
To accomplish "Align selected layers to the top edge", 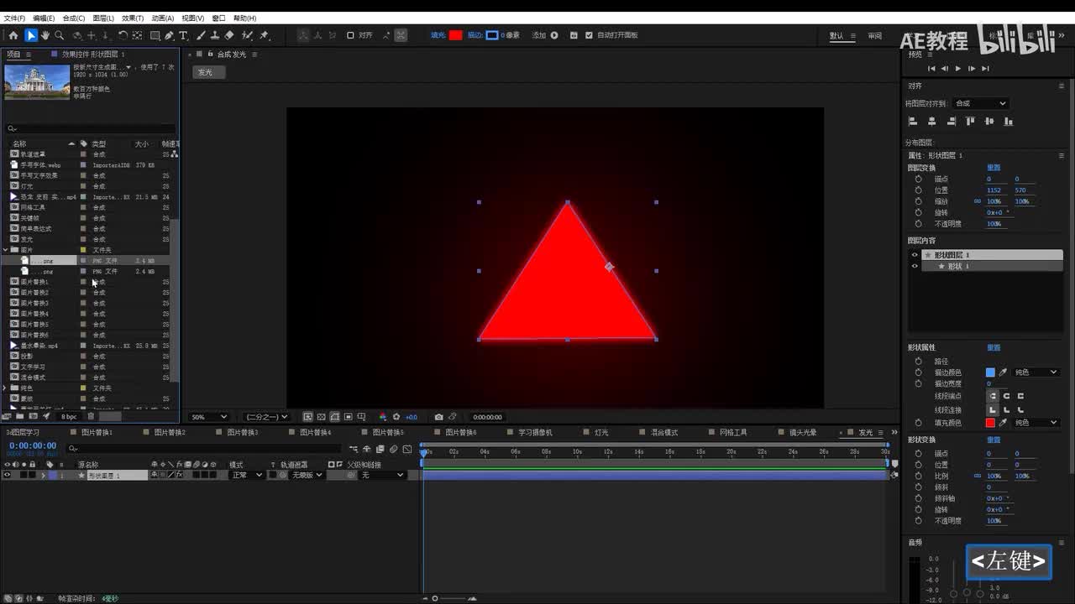I will [x=971, y=121].
